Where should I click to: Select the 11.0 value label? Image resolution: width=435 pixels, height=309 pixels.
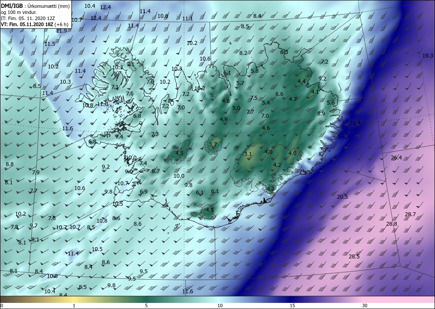click(x=102, y=104)
